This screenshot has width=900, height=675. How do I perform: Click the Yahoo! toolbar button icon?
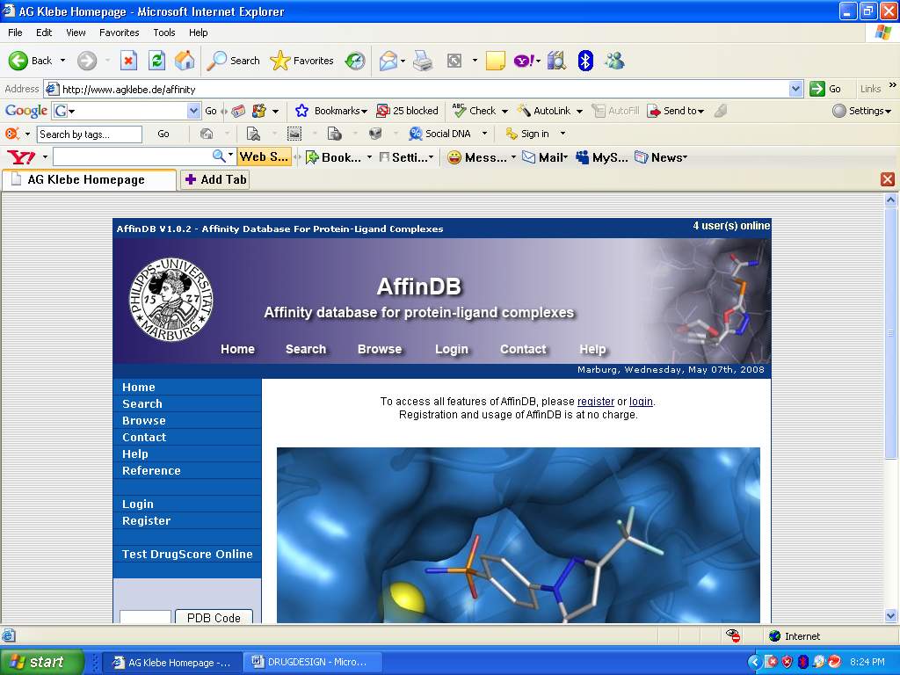point(523,61)
